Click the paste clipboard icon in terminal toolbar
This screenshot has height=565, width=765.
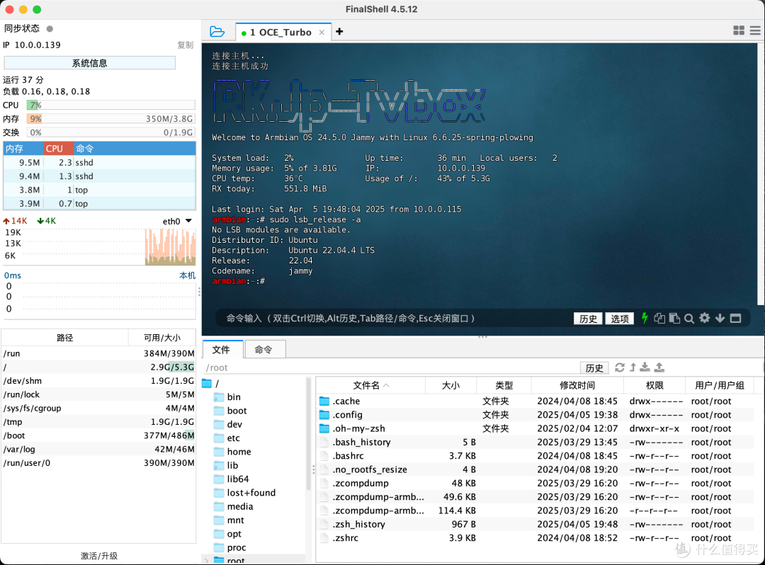(674, 319)
